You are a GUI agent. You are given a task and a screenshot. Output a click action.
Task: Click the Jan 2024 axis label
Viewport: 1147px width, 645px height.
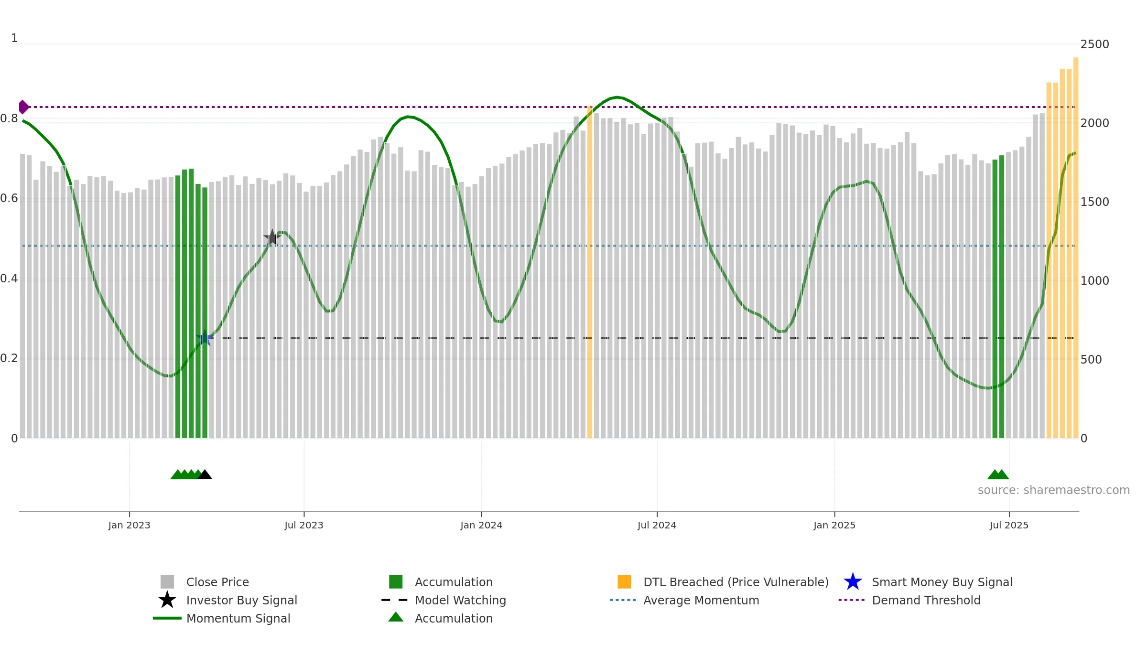coord(481,526)
